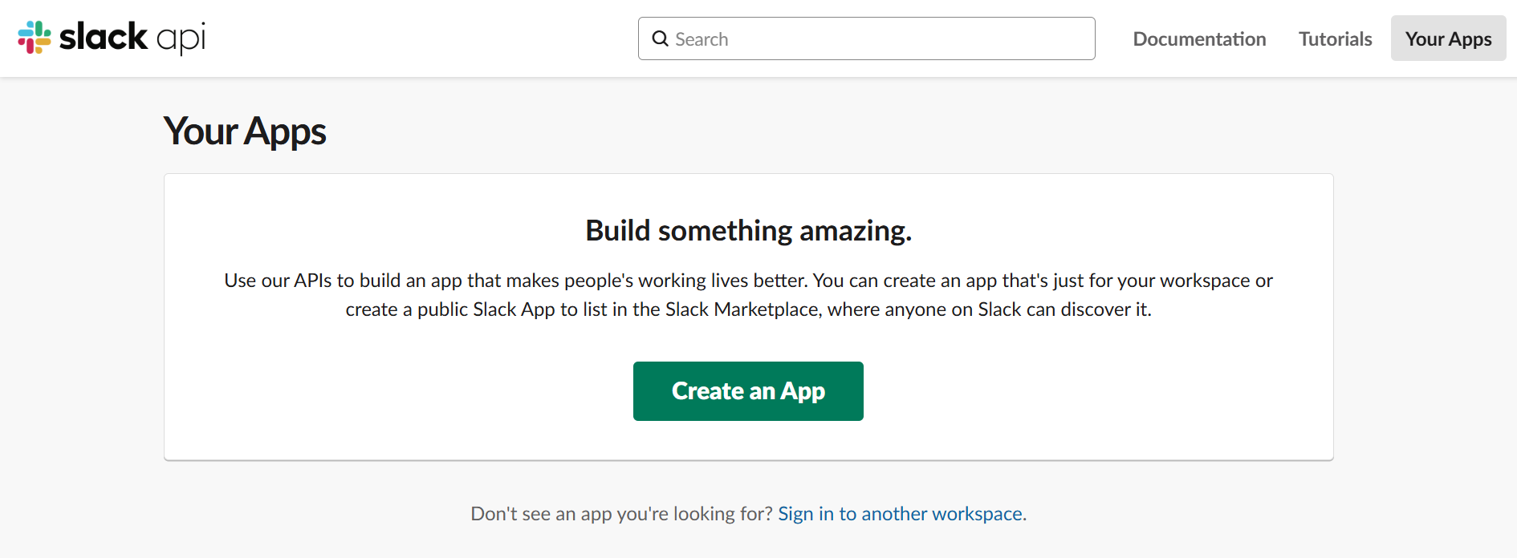
Task: Click the paragraph line starting 'Use our APIs'
Action: click(748, 281)
